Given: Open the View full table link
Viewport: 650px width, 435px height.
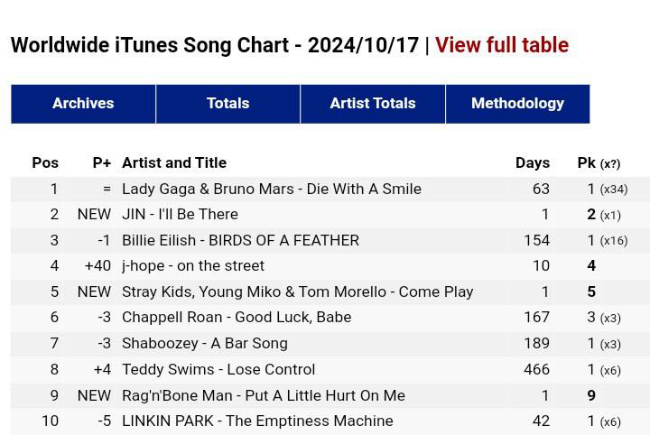Looking at the screenshot, I should pos(501,45).
